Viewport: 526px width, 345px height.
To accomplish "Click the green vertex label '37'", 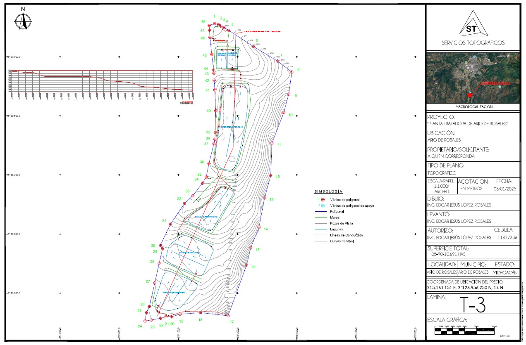I will tap(206, 144).
